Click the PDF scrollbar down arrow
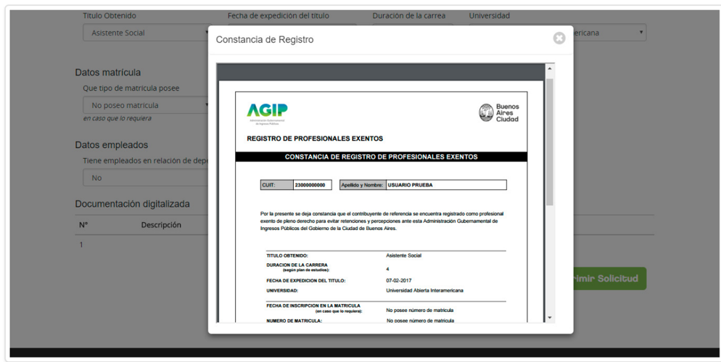 tap(549, 318)
